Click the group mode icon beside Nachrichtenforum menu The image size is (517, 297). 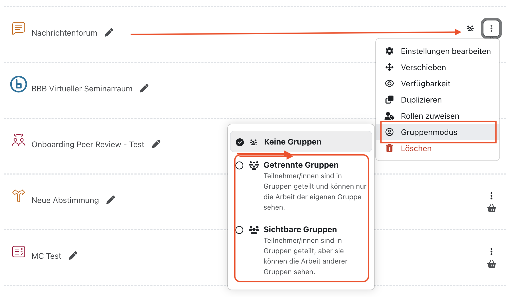click(x=470, y=28)
